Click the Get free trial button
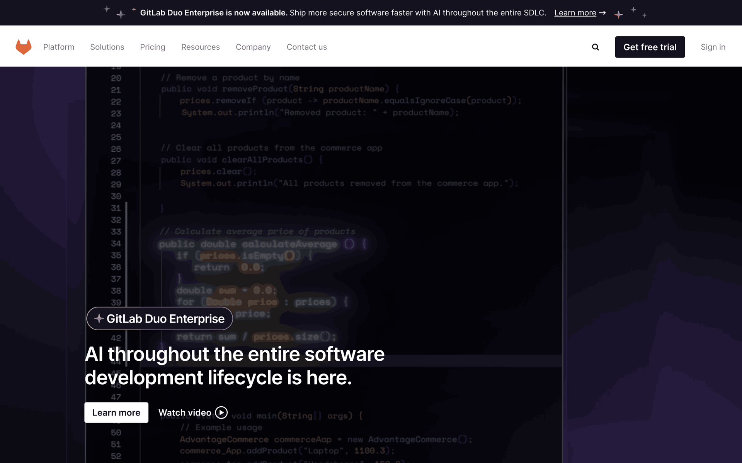The height and width of the screenshot is (463, 742). [x=650, y=47]
